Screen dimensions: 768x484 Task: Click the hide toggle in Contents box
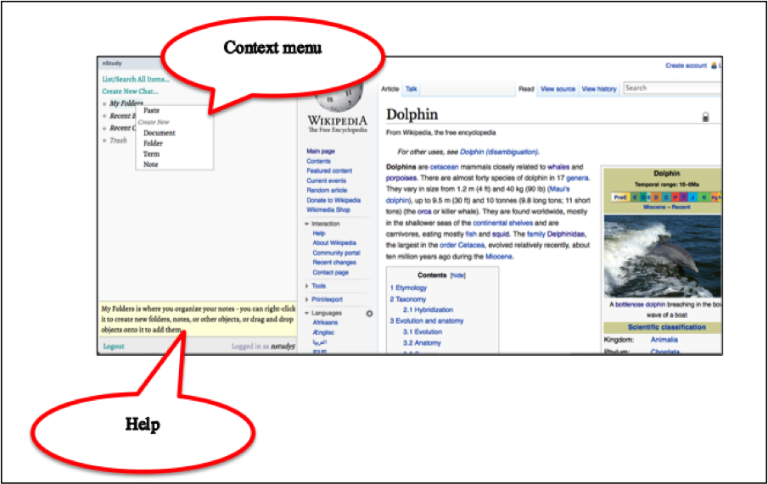pyautogui.click(x=457, y=275)
